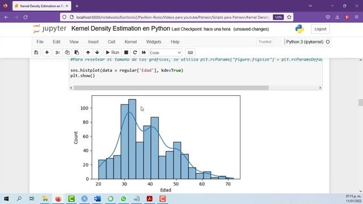
Task: Go forward with the browser forward arrow
Action: tap(16, 17)
